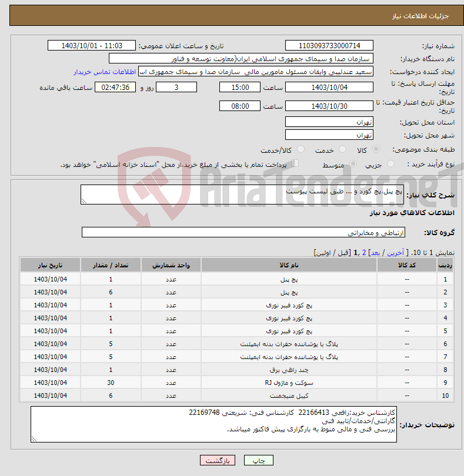Viewport: 464px width, 476px height.
Task: Click the کد کالا column header
Action: 407,265
